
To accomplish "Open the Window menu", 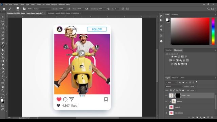I will (61, 4).
